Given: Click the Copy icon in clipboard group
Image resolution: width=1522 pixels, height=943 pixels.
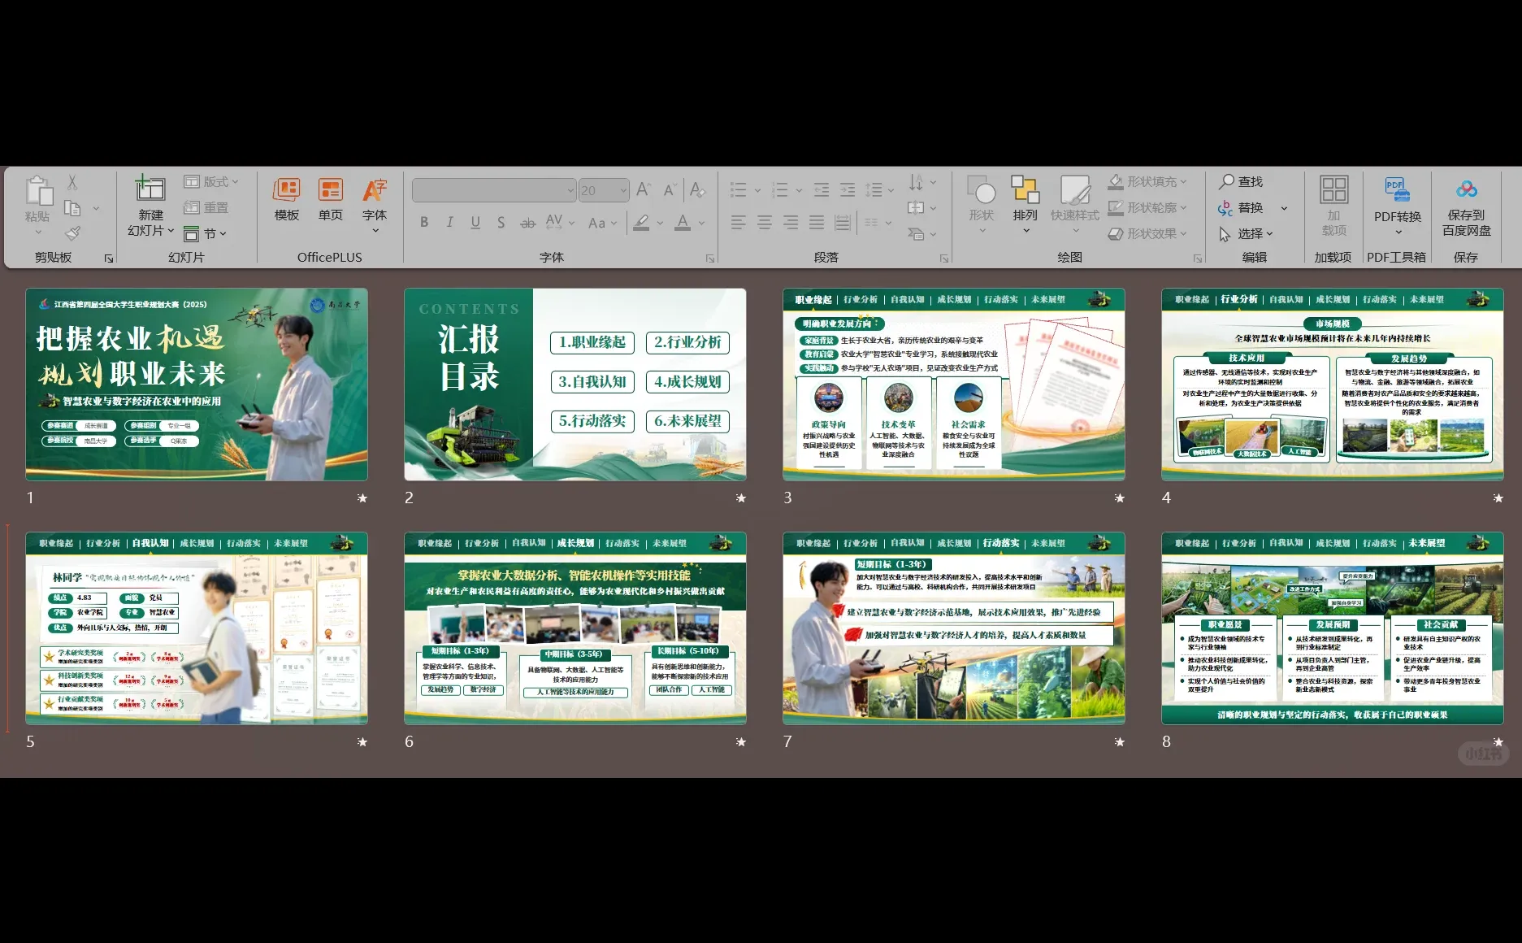Looking at the screenshot, I should point(72,207).
